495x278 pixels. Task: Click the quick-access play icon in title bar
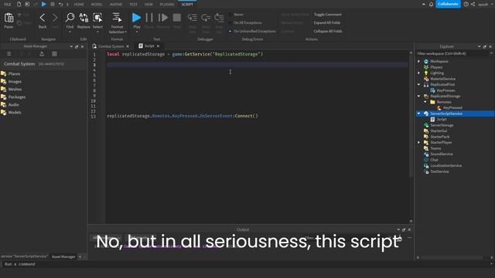tap(44, 4)
